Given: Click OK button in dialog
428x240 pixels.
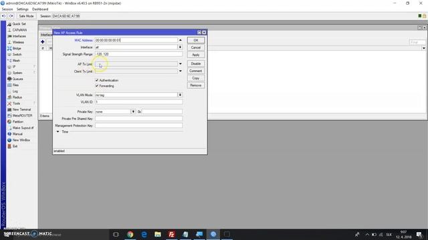Looking at the screenshot, I should 196,40.
